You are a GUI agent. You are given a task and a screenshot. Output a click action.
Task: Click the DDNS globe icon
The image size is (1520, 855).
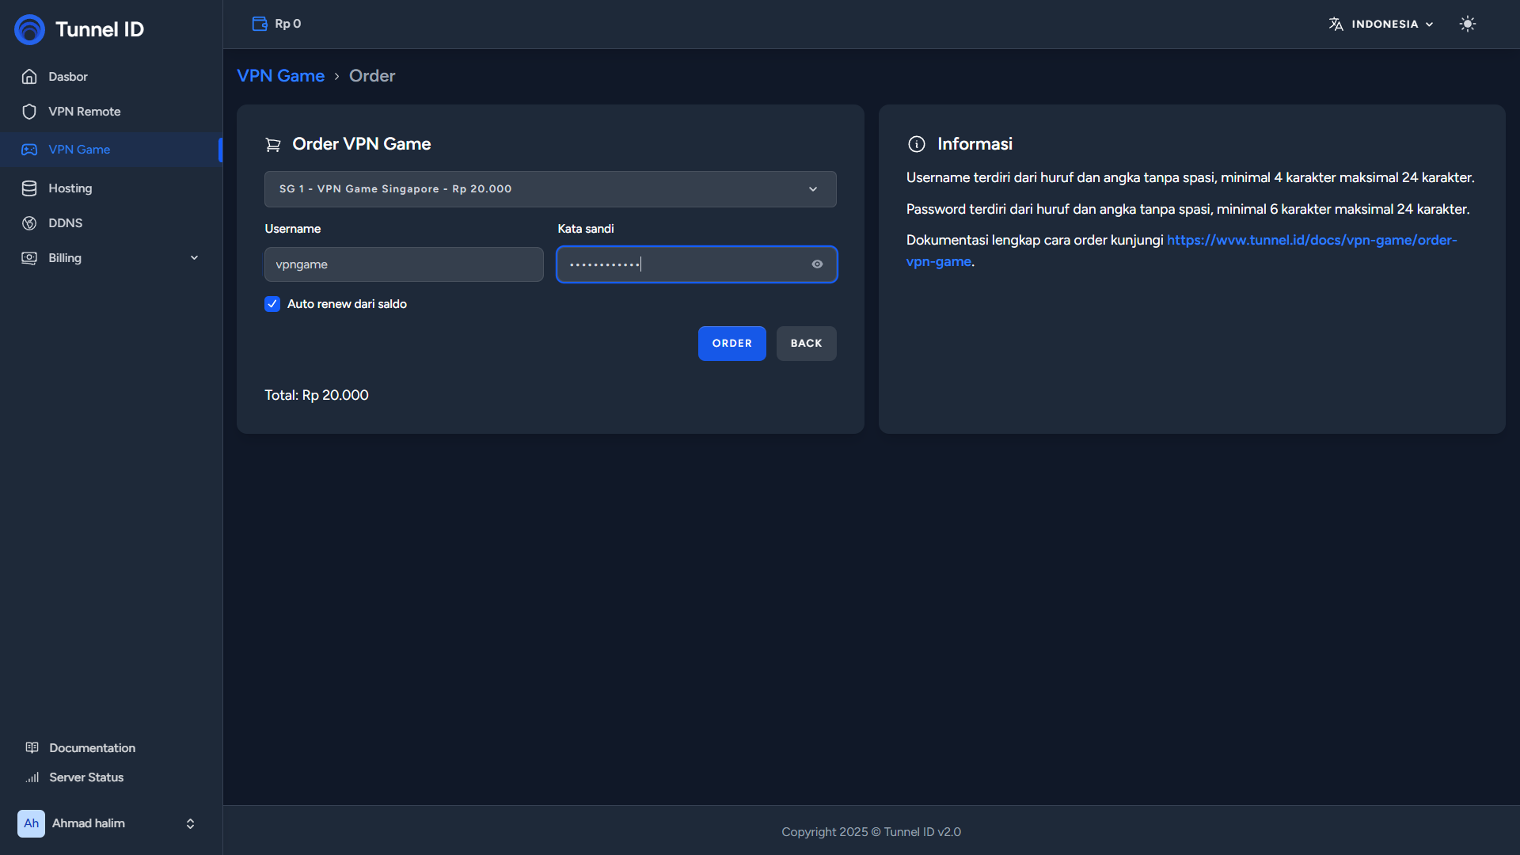[29, 223]
